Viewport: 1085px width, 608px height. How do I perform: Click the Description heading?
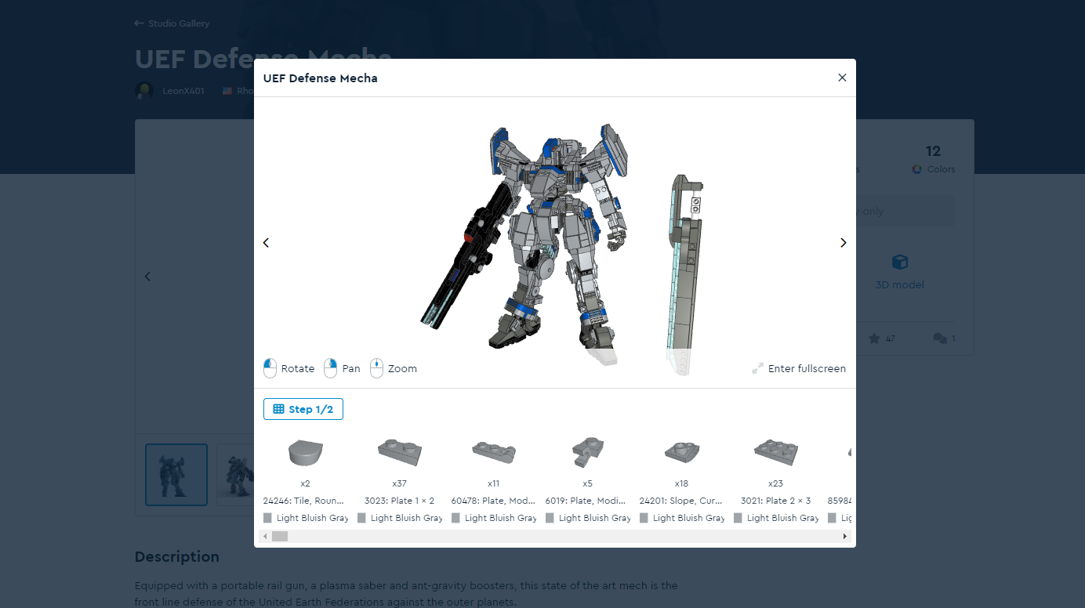[x=177, y=557]
